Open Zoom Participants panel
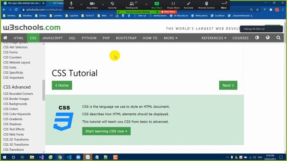This screenshot has height=161, width=287. coord(132,5)
